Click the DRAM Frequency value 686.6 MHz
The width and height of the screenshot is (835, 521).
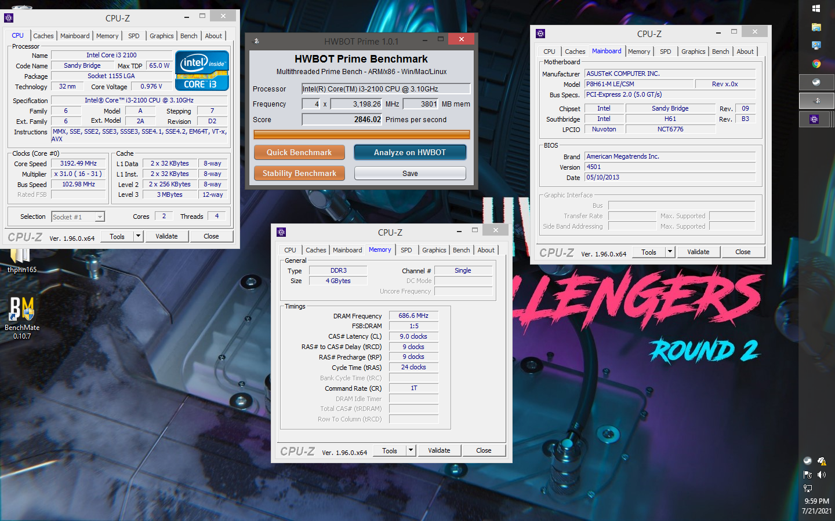click(413, 316)
